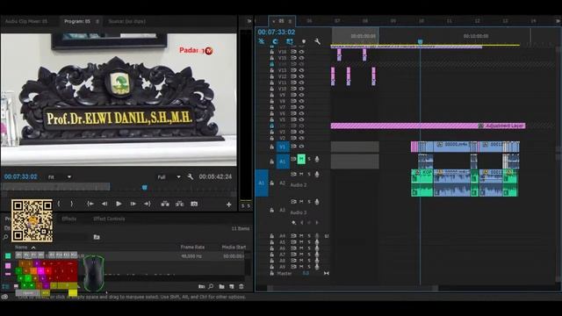
Task: Step forward one frame
Action: point(133,204)
